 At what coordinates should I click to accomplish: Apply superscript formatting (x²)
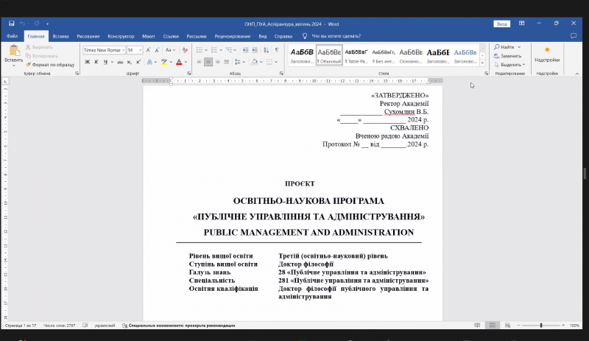coord(138,62)
